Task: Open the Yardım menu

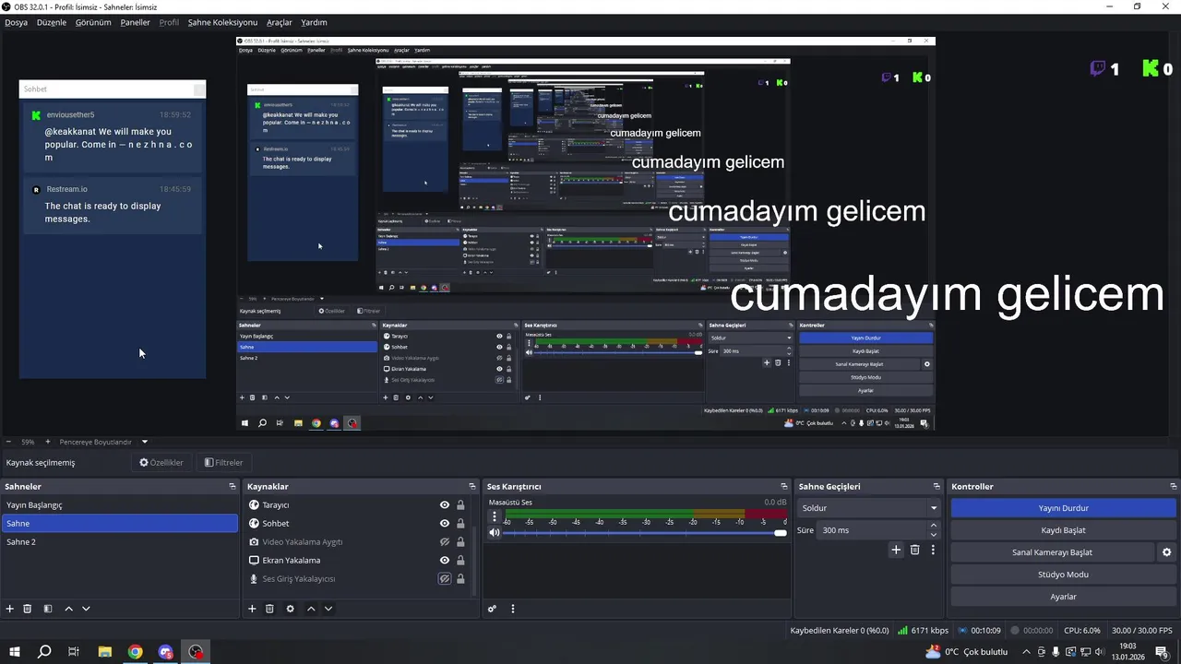Action: [x=314, y=22]
